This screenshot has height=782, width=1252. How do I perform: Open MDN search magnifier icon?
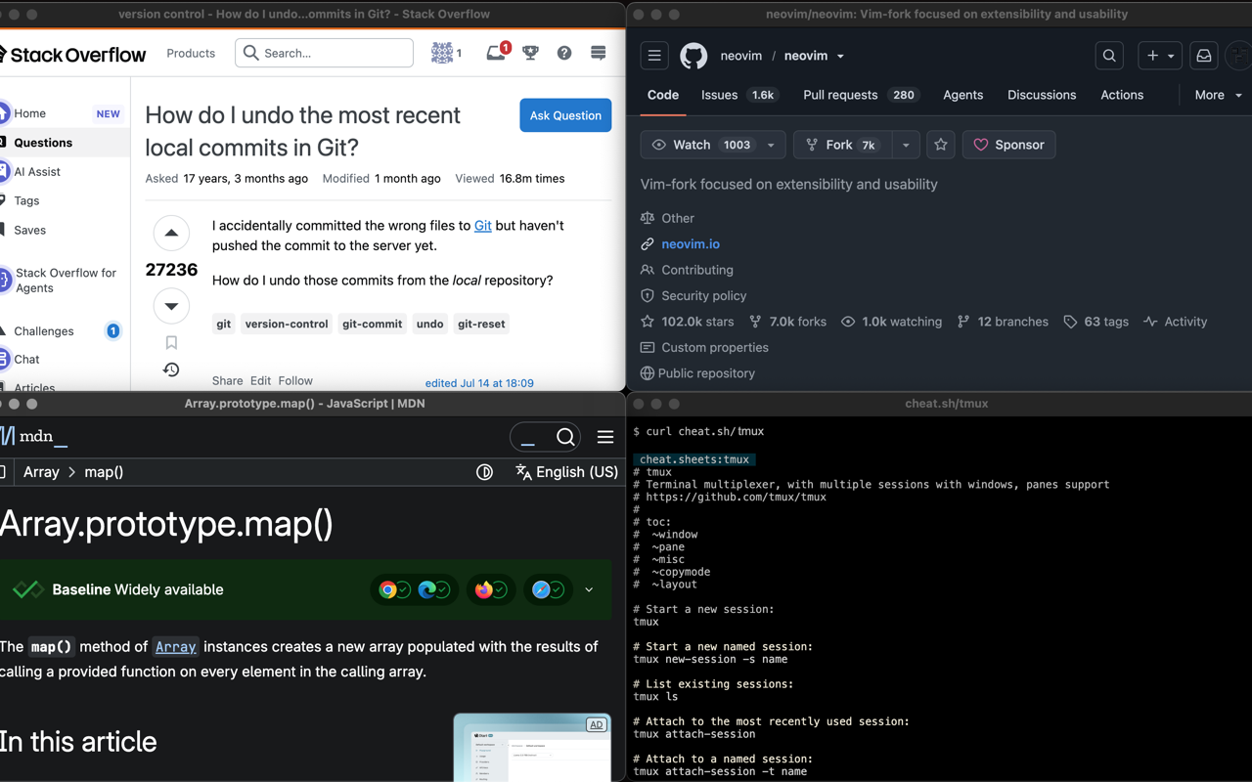[x=565, y=437]
